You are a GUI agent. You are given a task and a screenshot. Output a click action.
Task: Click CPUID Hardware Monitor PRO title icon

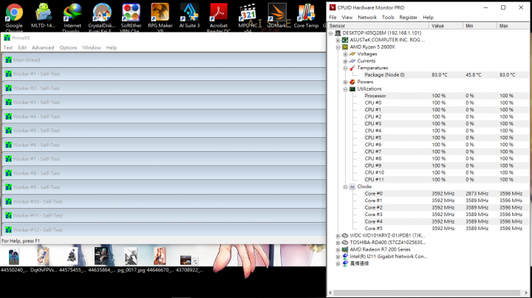tap(332, 7)
